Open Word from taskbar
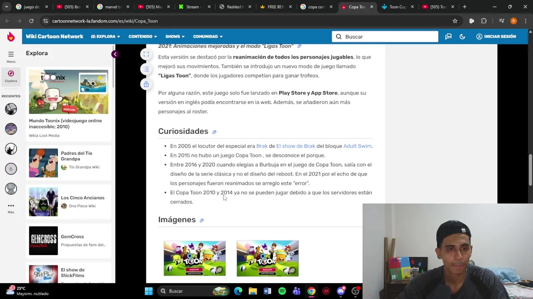Screen dimensions: 533x299 click(x=267, y=291)
